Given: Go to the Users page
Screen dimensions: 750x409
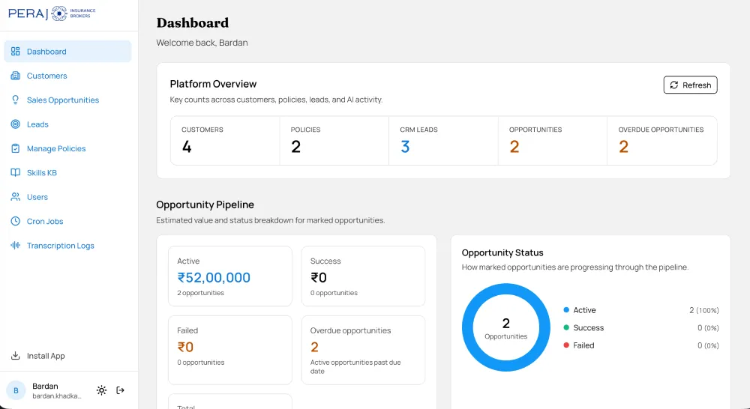Looking at the screenshot, I should 67,197.
